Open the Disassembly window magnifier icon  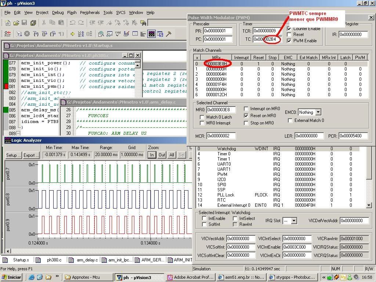tap(101, 34)
